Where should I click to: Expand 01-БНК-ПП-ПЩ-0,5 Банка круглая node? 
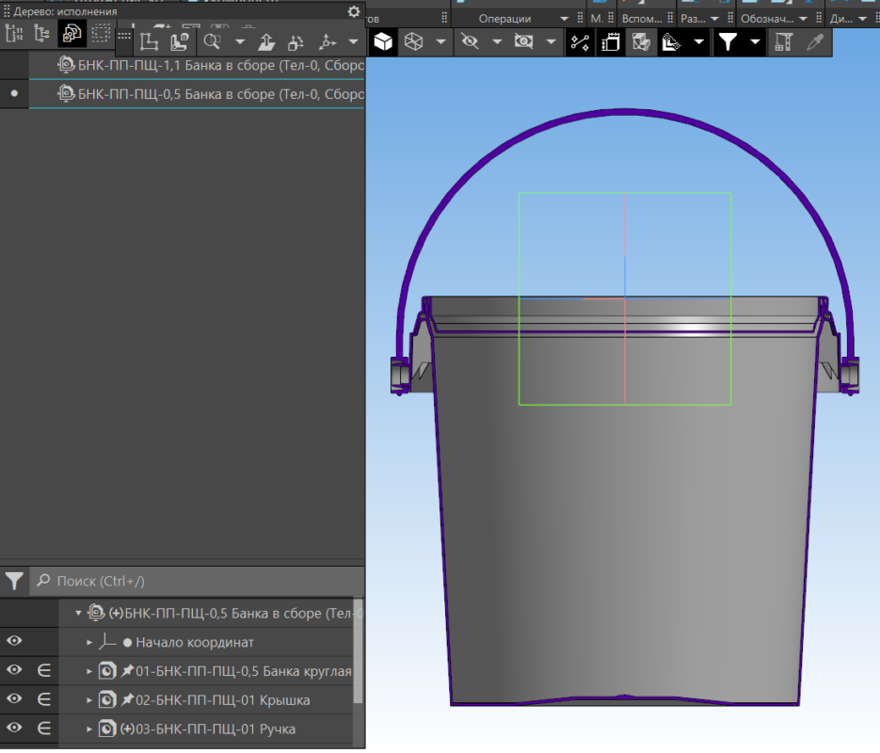tap(89, 671)
